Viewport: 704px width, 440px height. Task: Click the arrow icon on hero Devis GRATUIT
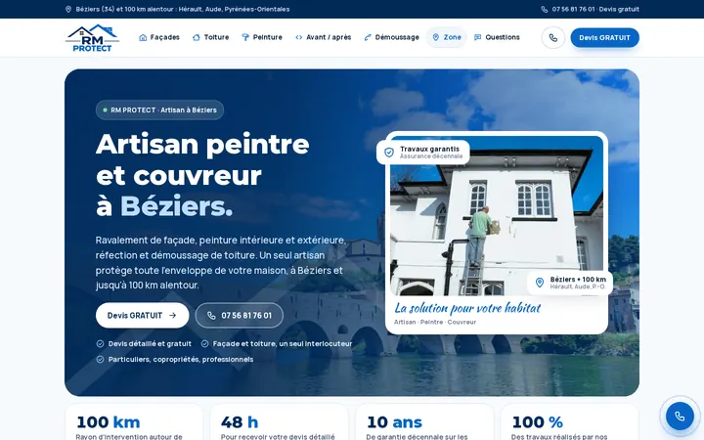pyautogui.click(x=172, y=316)
